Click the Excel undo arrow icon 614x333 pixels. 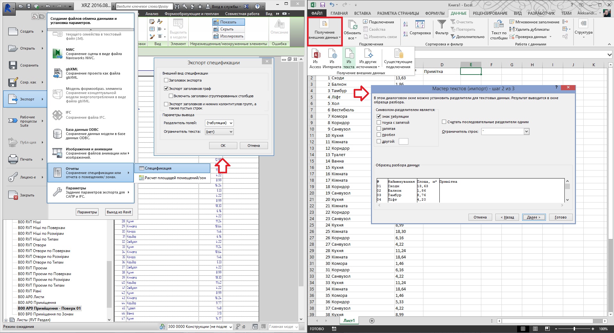(x=332, y=5)
